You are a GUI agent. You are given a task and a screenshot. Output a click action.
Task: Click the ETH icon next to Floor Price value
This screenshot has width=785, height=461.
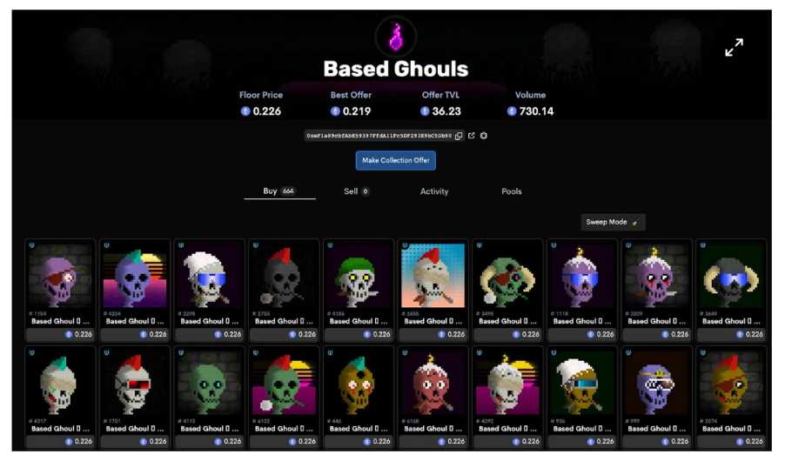point(245,111)
